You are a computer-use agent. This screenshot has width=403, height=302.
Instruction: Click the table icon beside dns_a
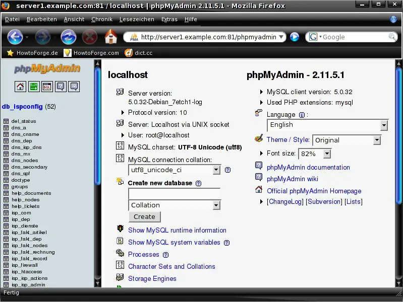pos(6,128)
